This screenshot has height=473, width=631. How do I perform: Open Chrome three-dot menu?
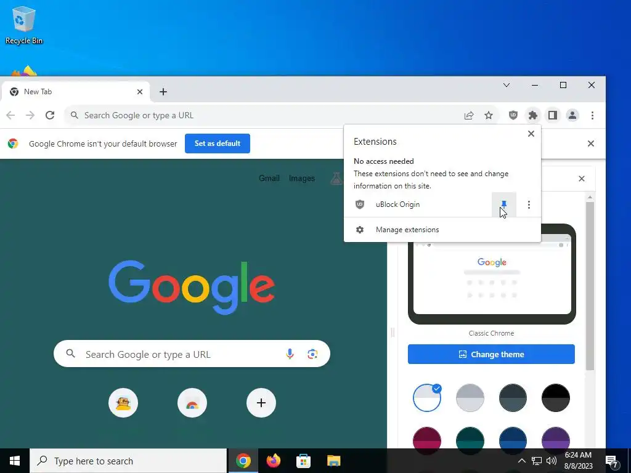click(x=592, y=115)
